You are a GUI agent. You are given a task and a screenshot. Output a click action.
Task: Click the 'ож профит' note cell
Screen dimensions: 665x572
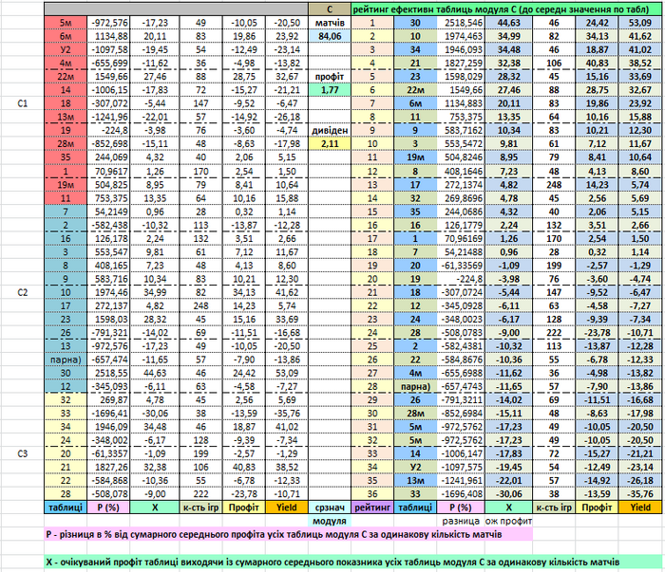508,521
